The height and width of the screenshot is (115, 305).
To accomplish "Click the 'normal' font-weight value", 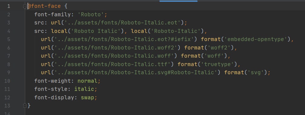I will [x=88, y=81].
